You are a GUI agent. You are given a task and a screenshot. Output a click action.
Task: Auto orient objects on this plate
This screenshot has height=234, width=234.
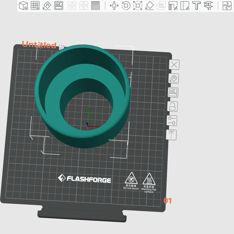click(x=174, y=78)
